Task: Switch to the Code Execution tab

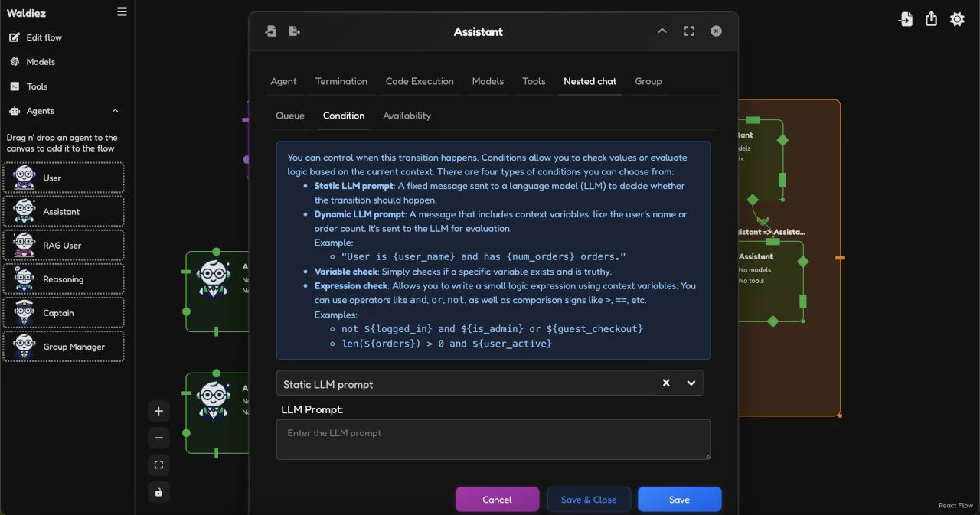Action: tap(420, 81)
